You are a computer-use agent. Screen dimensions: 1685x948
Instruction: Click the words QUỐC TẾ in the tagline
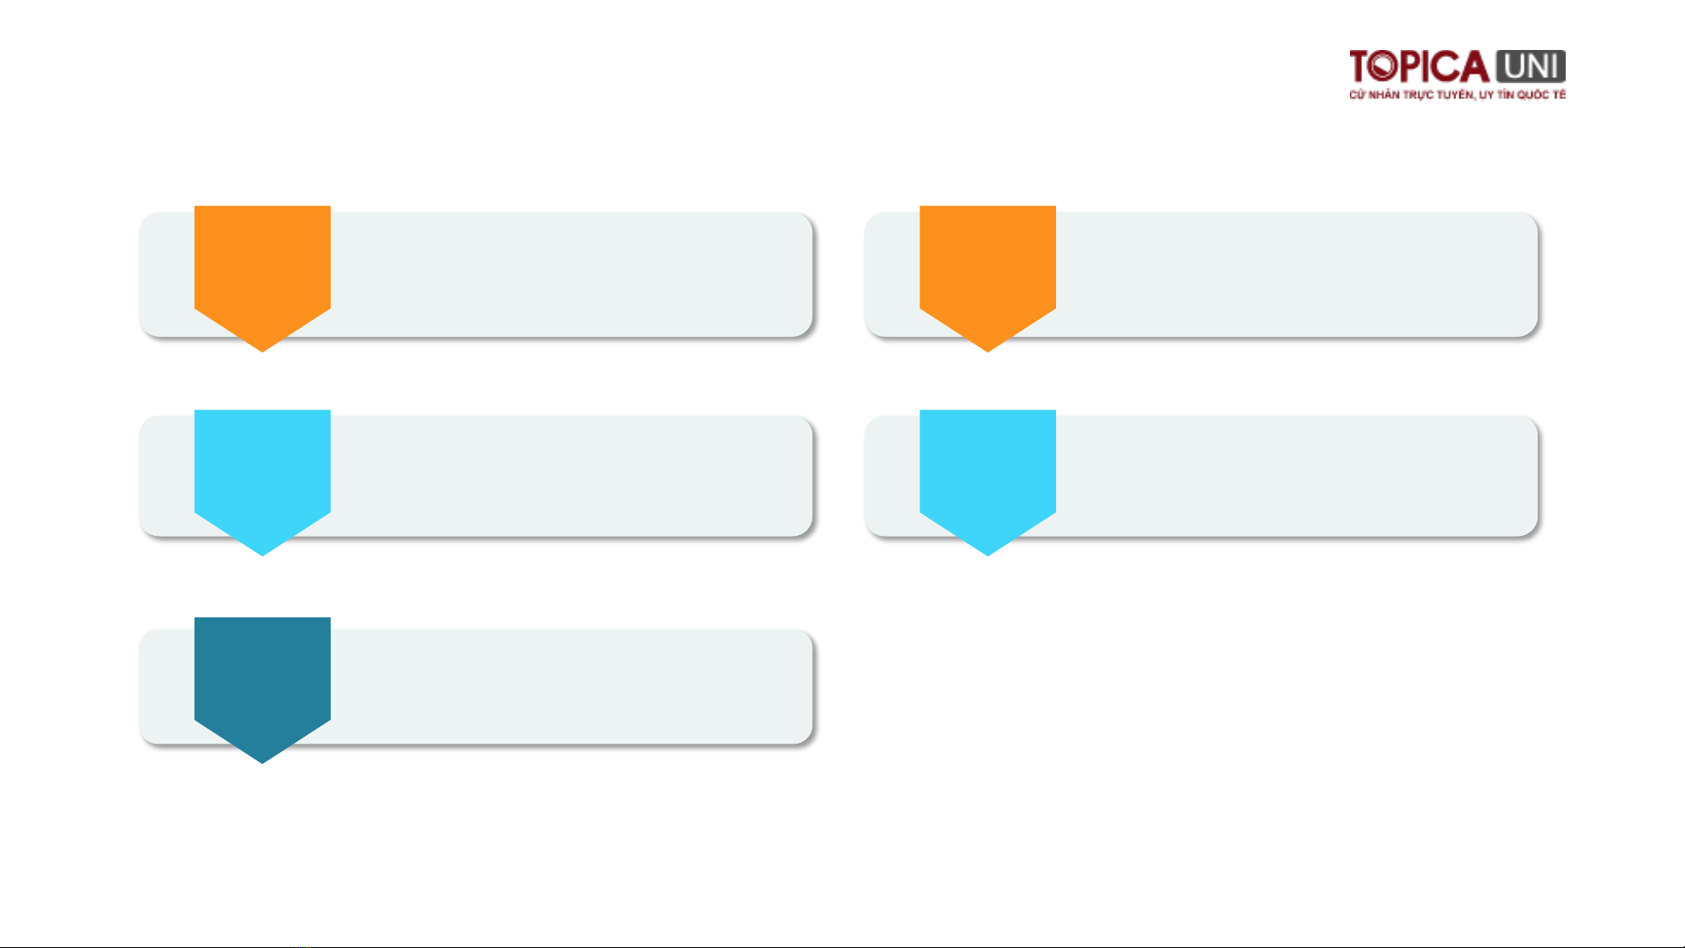pos(1541,95)
